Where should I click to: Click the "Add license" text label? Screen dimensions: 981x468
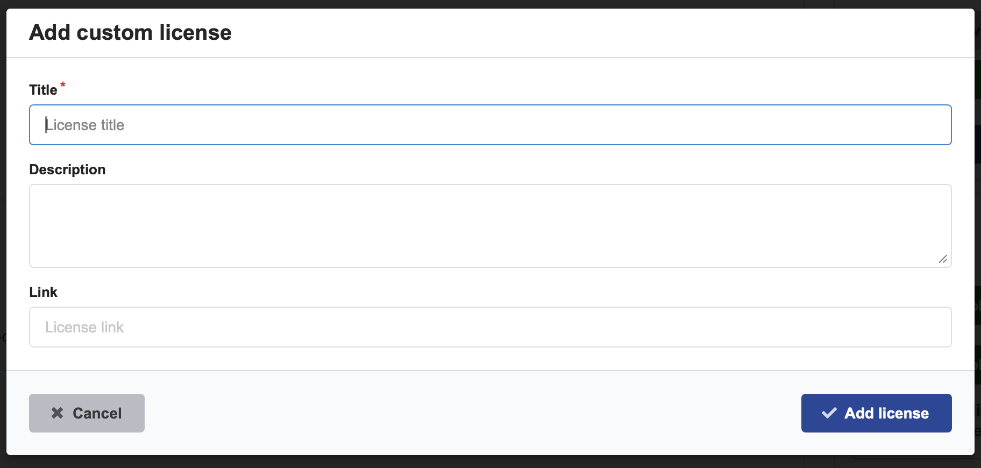coord(886,413)
